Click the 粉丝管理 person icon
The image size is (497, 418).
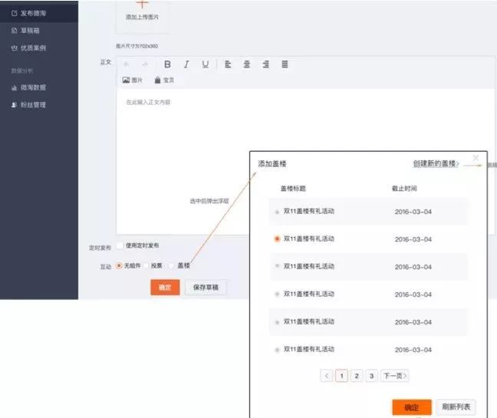pyautogui.click(x=14, y=105)
